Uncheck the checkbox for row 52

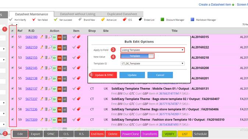point(13,47)
